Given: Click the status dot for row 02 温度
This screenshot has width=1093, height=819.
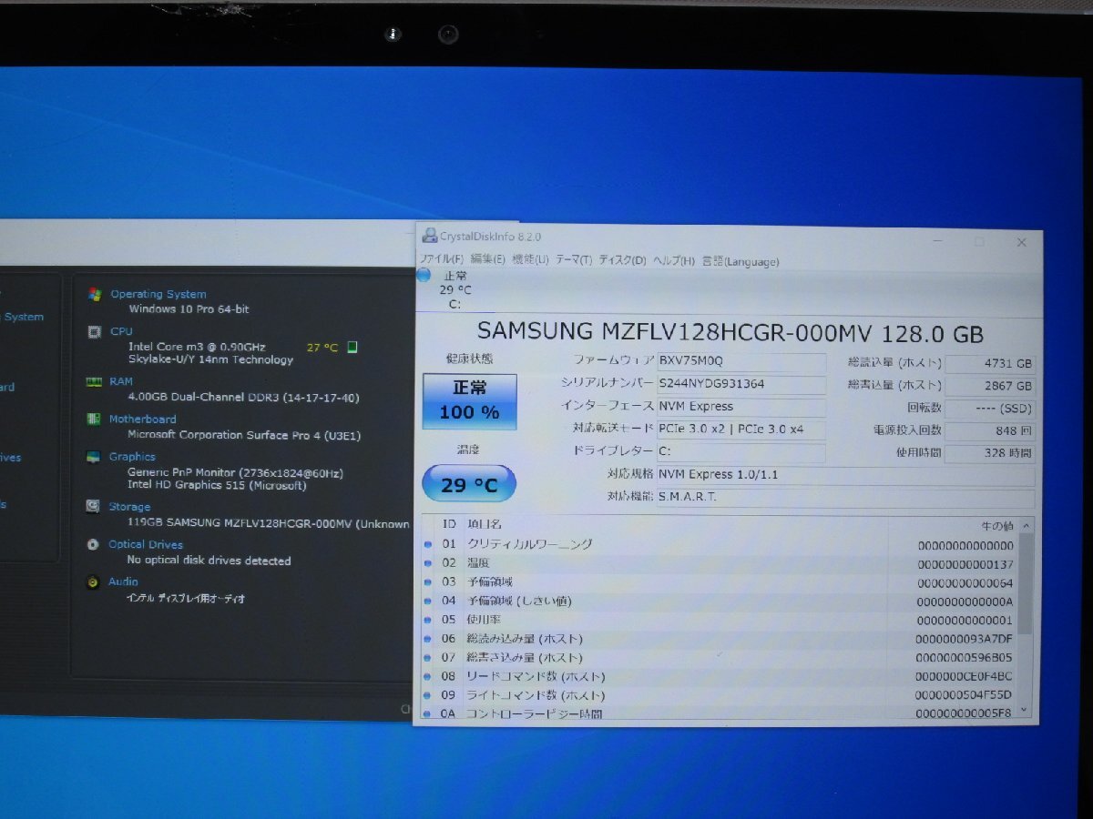Looking at the screenshot, I should coord(427,563).
